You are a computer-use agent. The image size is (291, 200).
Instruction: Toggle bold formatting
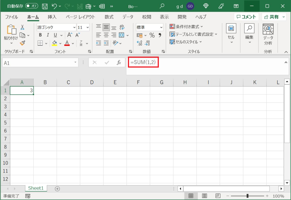click(x=40, y=35)
